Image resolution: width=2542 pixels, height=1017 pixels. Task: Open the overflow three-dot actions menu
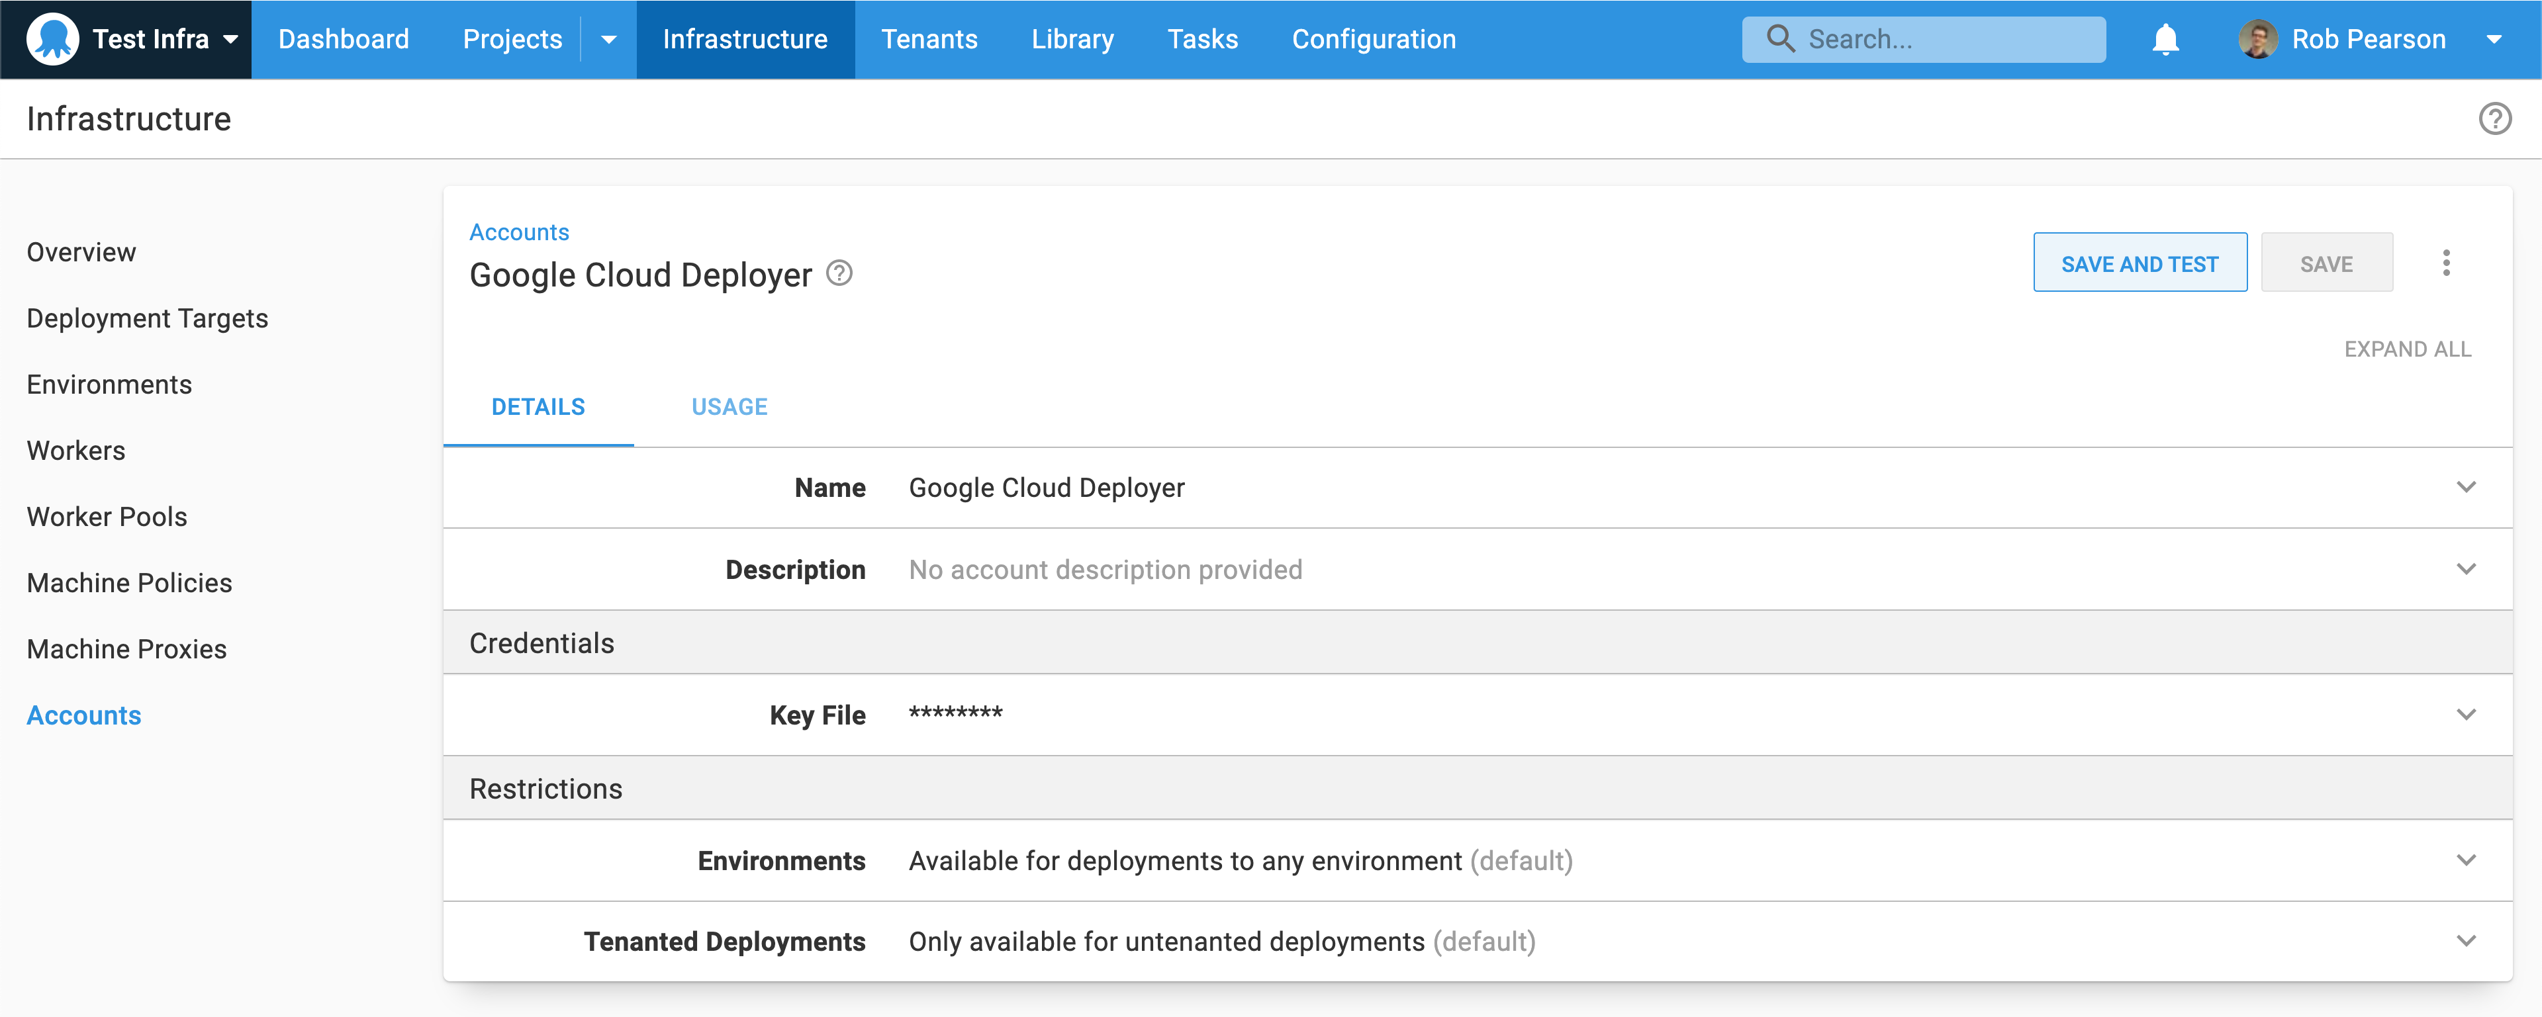[2446, 263]
